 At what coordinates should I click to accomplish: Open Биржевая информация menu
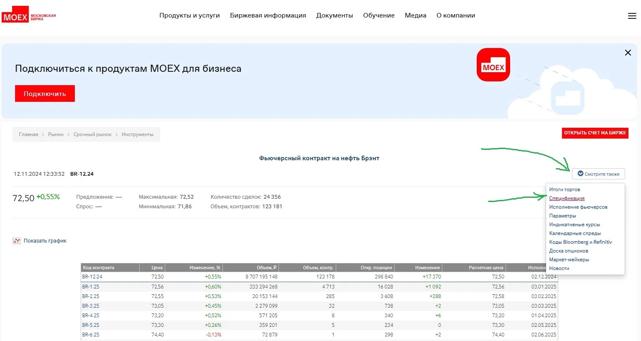pos(268,15)
